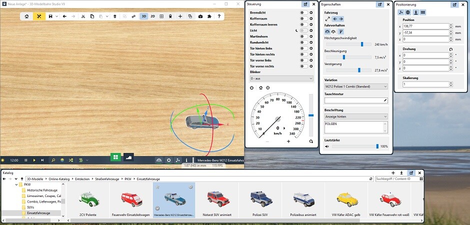This screenshot has width=470, height=225.
Task: Click the magnifier search icon in bottom bar
Action: pos(53,160)
